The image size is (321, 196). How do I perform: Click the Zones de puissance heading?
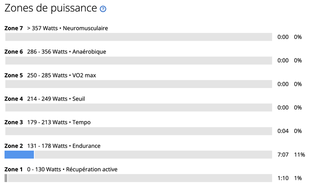(51, 8)
